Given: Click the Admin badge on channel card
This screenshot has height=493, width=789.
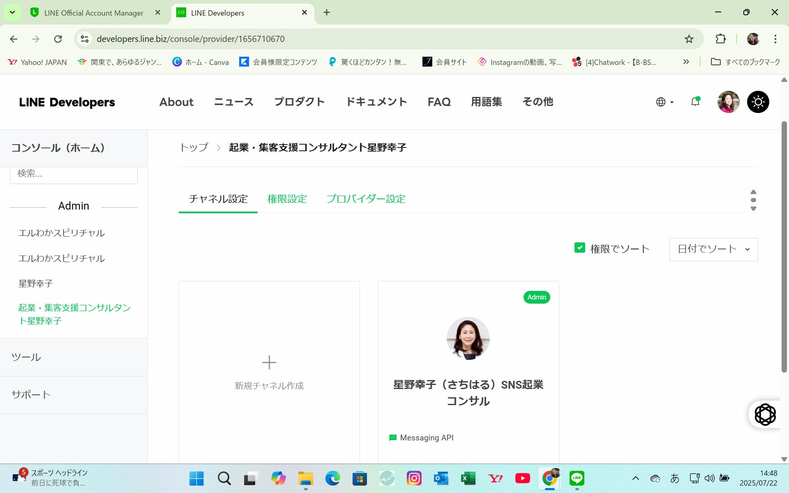Looking at the screenshot, I should (537, 297).
